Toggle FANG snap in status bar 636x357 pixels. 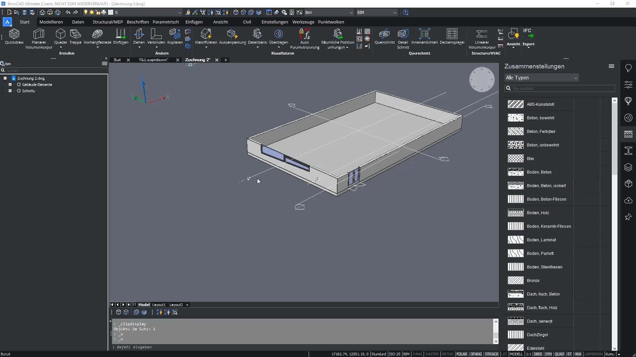click(417, 354)
